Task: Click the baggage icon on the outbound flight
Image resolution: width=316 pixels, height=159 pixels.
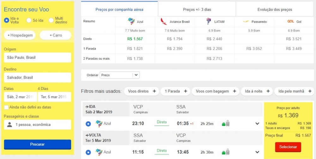Action: click(x=226, y=124)
